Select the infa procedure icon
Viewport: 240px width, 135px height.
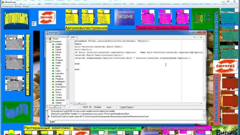(x=53, y=68)
